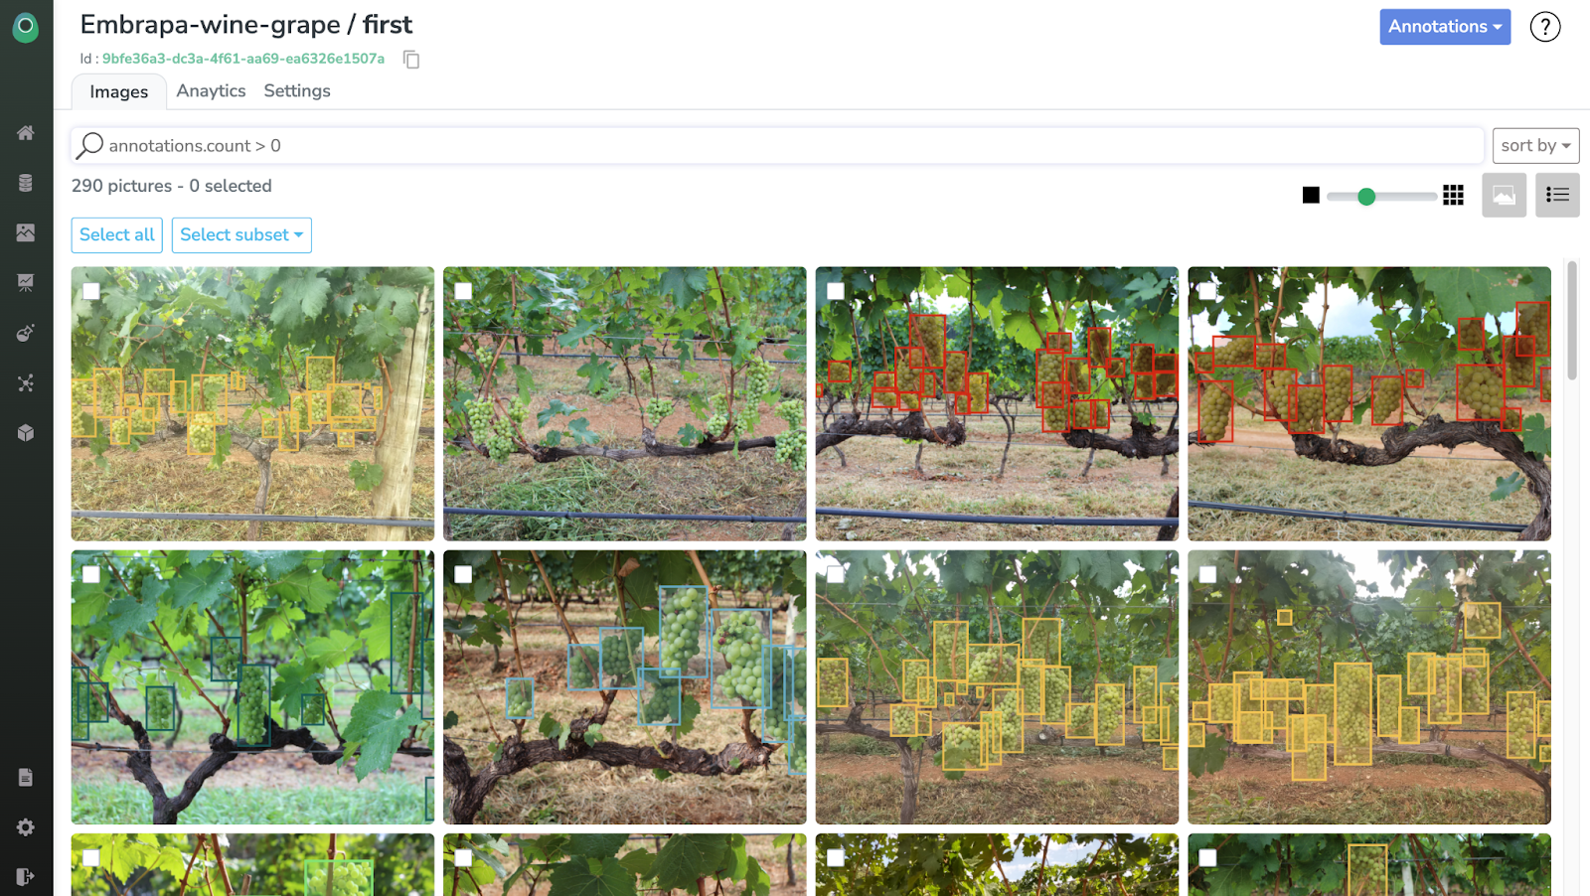This screenshot has width=1590, height=896.
Task: Check the first grape image checkbox
Action: (91, 291)
